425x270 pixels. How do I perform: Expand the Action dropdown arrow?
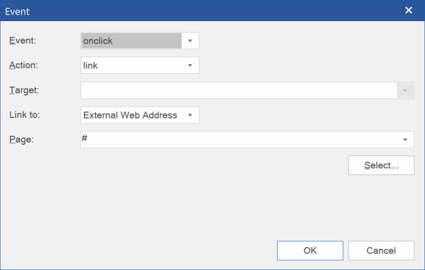(190, 65)
